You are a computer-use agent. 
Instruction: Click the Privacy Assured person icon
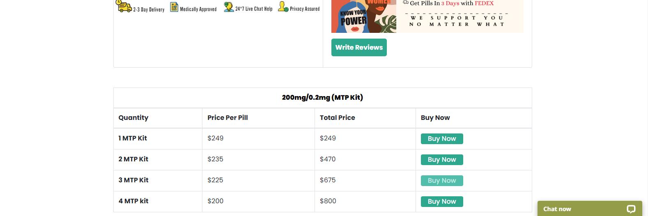283,7
